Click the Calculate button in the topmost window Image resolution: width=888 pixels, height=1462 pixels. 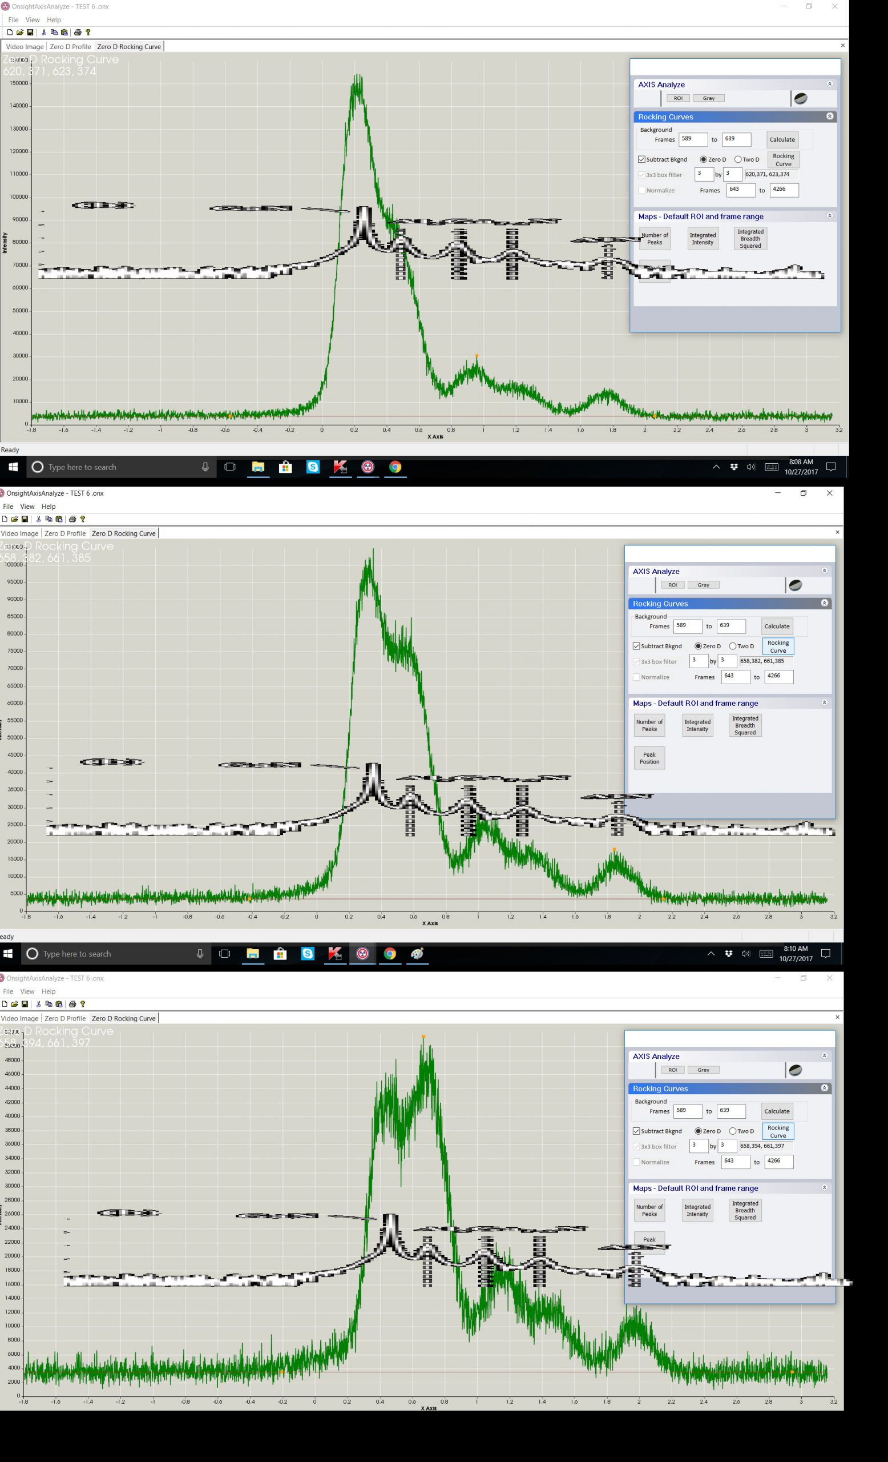(x=782, y=140)
